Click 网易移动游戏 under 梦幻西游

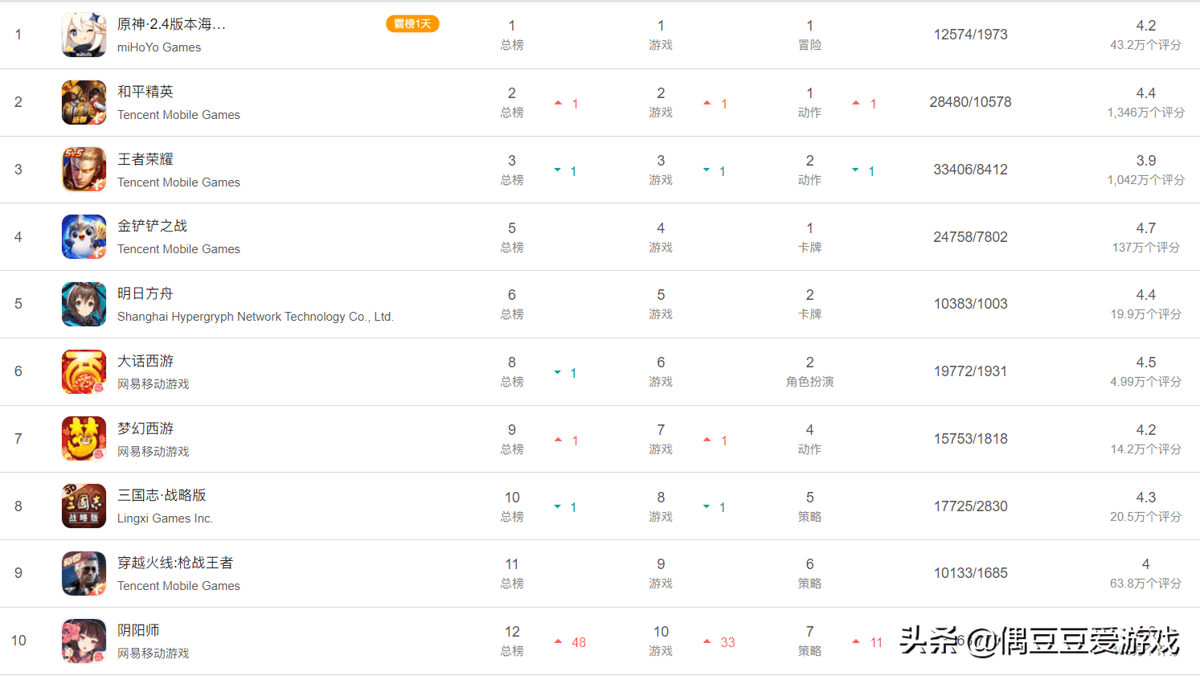[x=154, y=452]
